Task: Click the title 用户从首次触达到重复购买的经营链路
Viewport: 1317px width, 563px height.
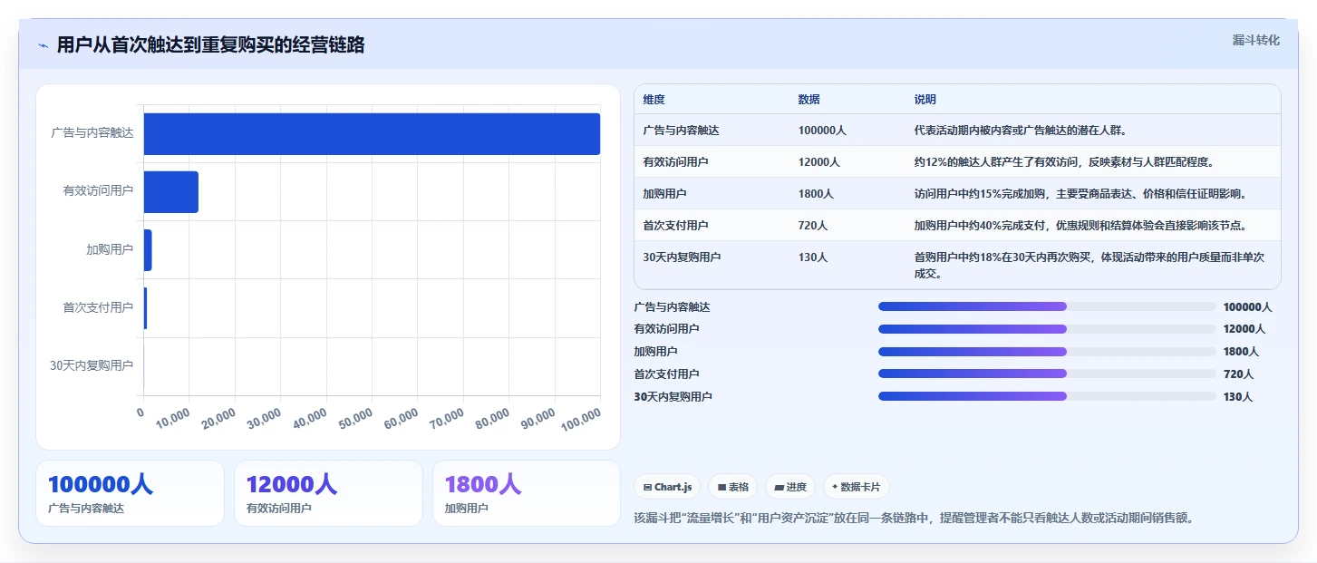Action: (210, 45)
